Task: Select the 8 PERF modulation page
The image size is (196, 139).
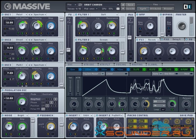Action: click(184, 69)
